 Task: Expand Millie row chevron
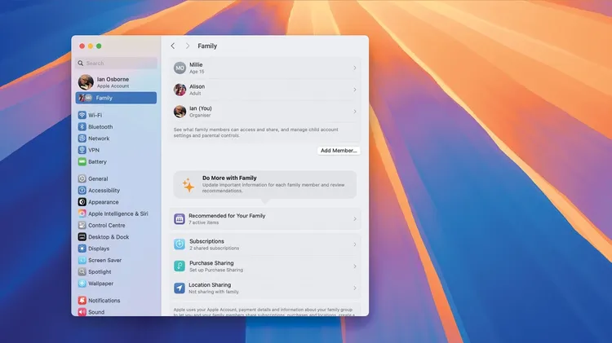point(355,68)
